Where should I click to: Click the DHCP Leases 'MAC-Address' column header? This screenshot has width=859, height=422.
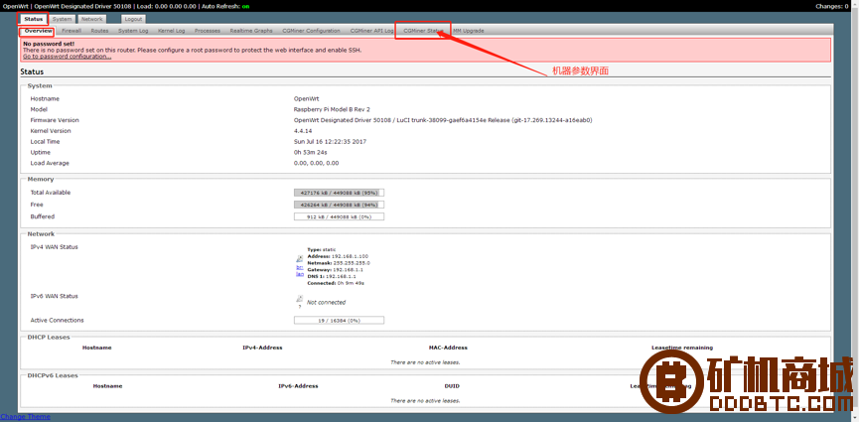click(448, 348)
